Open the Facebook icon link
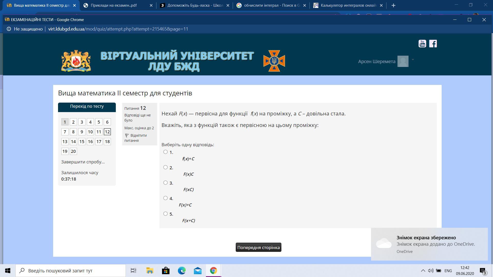 433,44
